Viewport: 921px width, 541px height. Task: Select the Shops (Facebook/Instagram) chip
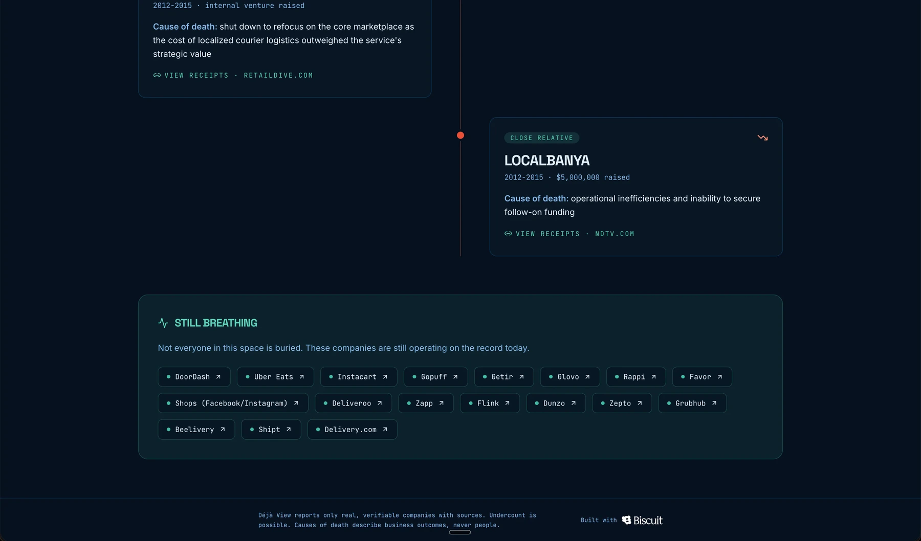click(233, 403)
